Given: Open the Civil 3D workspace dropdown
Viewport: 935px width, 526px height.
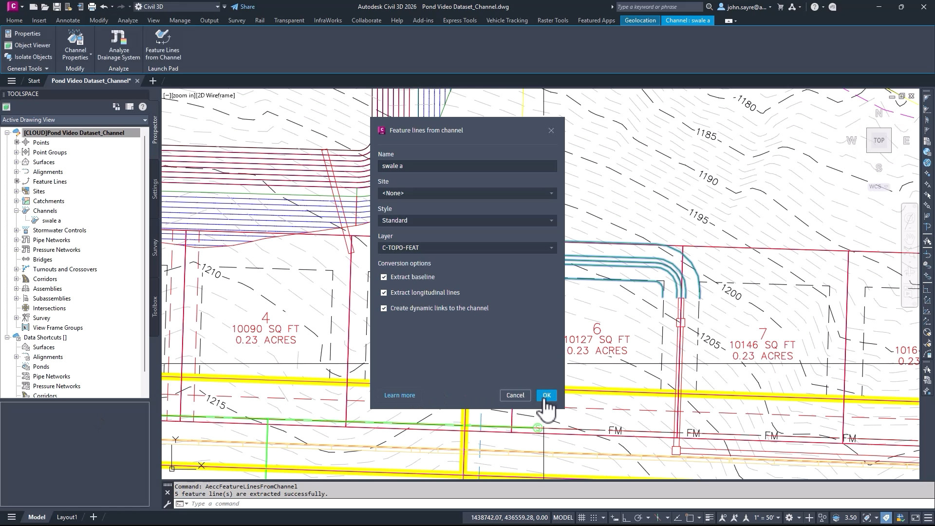Looking at the screenshot, I should pos(177,7).
